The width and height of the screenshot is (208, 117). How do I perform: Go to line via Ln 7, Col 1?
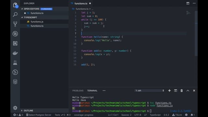113,115
